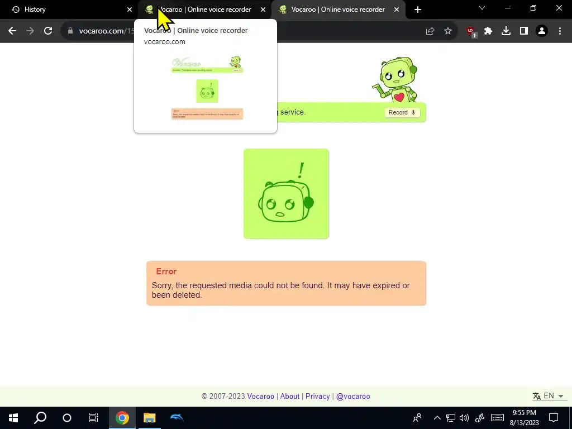The image size is (572, 429).
Task: Close the History tab
Action: pyautogui.click(x=130, y=9)
